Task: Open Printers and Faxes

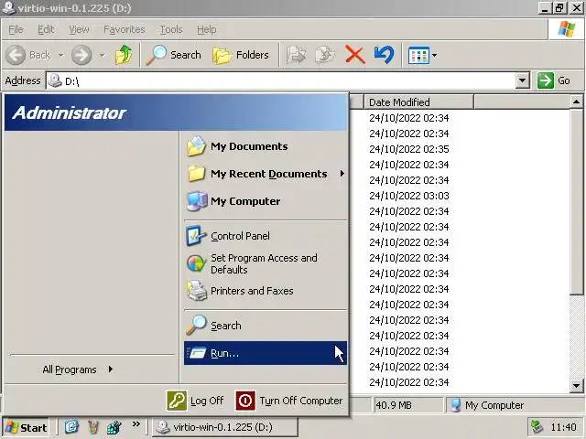Action: pyautogui.click(x=266, y=291)
